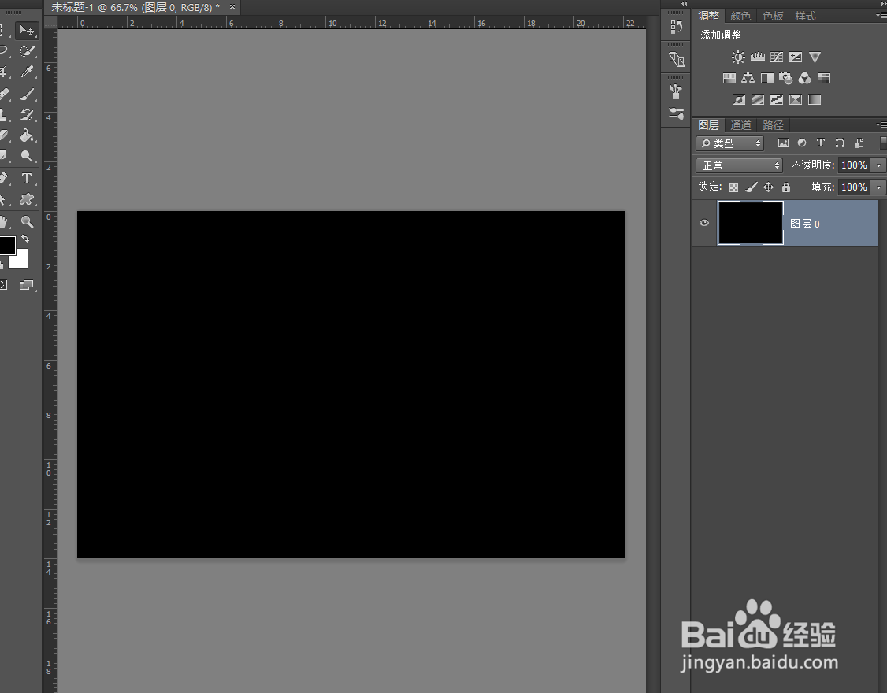The image size is (887, 693).
Task: Add a Gradient Map adjustment
Action: (815, 99)
